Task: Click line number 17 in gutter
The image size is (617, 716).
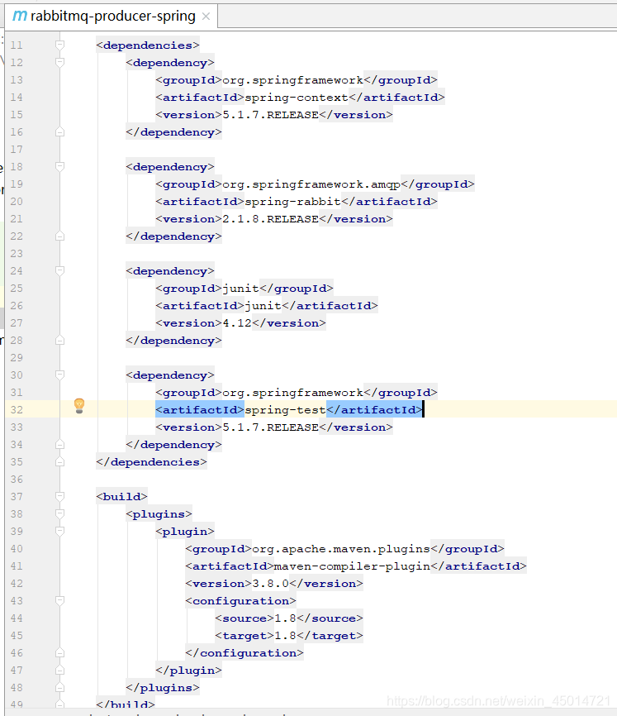Action: click(17, 150)
